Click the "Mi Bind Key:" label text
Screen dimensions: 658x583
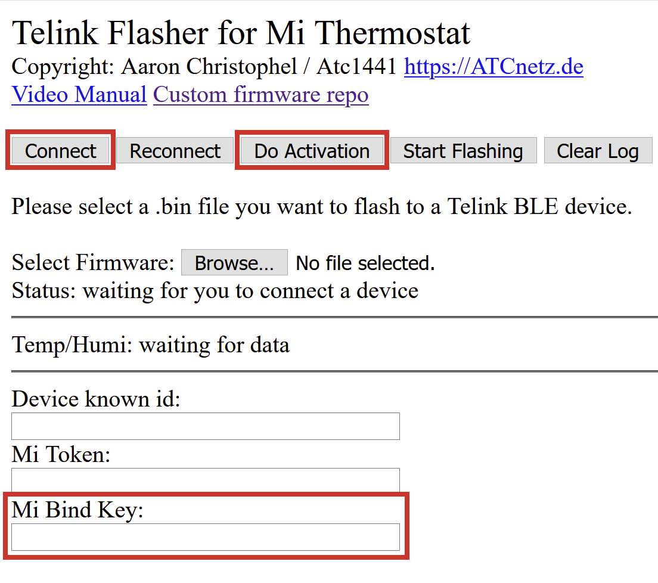pyautogui.click(x=77, y=510)
